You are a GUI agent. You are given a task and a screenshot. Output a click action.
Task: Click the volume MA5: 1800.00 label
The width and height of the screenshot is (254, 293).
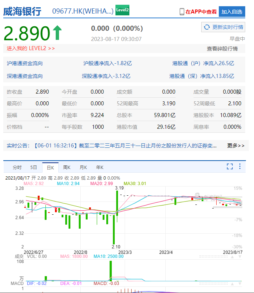pyautogui.click(x=74, y=256)
